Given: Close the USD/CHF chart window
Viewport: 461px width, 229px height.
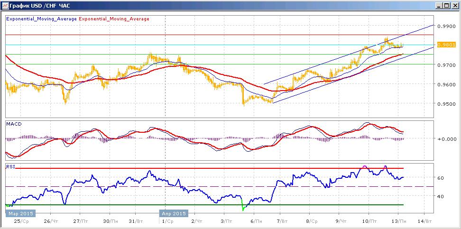Looking at the screenshot, I should click(x=454, y=5).
